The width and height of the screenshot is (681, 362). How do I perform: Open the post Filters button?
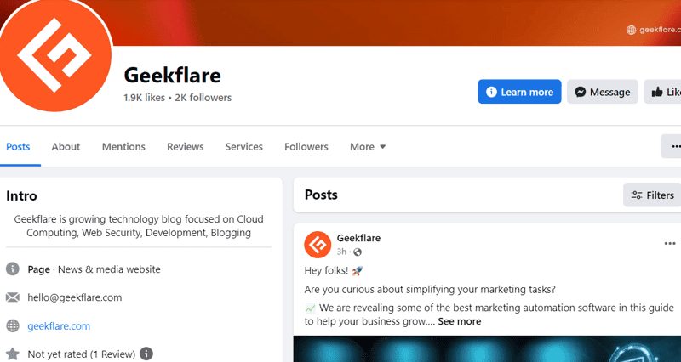click(652, 195)
